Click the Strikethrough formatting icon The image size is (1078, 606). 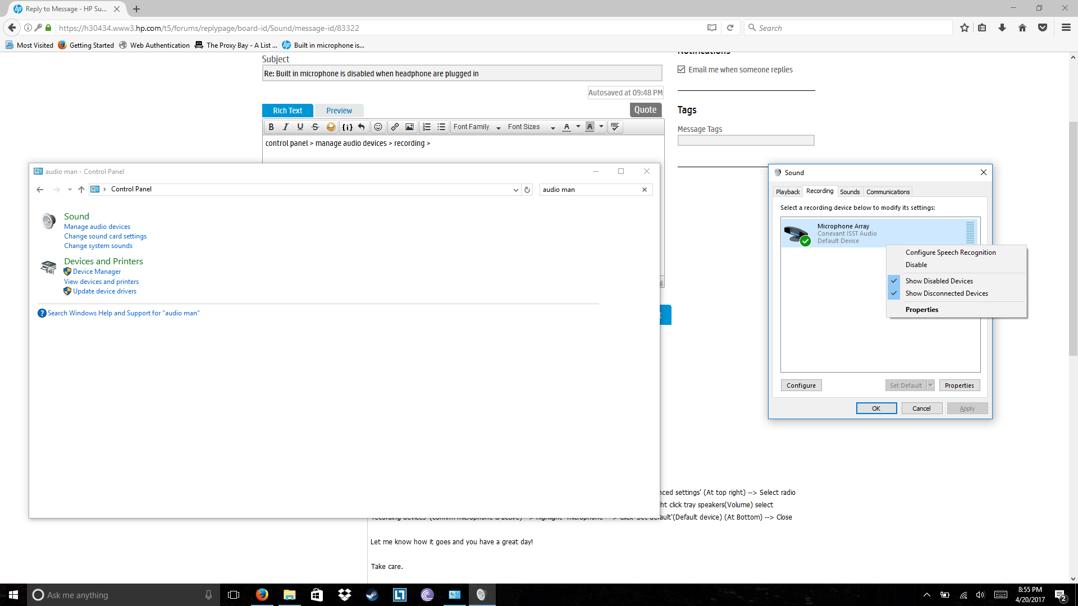(x=314, y=126)
